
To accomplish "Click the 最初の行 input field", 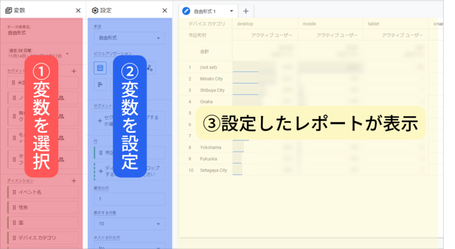I will (129, 199).
